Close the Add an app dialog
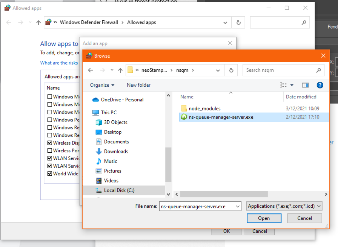The width and height of the screenshot is (338, 247). (x=230, y=43)
